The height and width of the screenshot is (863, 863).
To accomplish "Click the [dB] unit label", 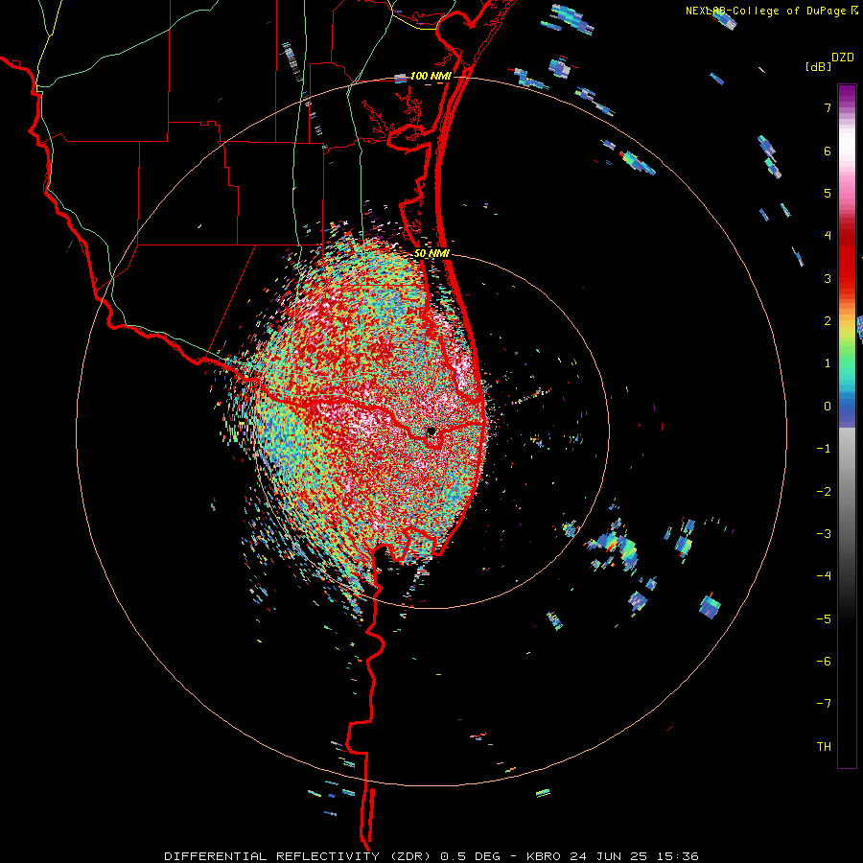I will pyautogui.click(x=818, y=66).
